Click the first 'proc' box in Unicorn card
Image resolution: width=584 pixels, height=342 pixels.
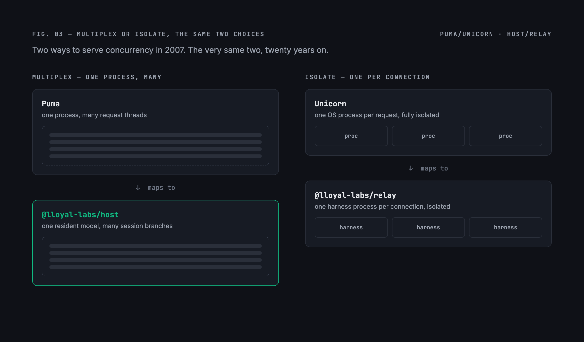click(351, 136)
